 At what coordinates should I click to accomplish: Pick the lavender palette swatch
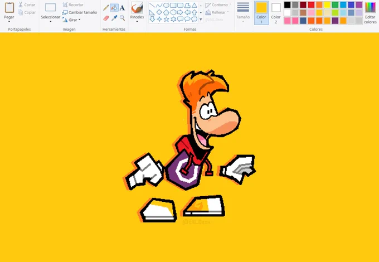(x=359, y=13)
